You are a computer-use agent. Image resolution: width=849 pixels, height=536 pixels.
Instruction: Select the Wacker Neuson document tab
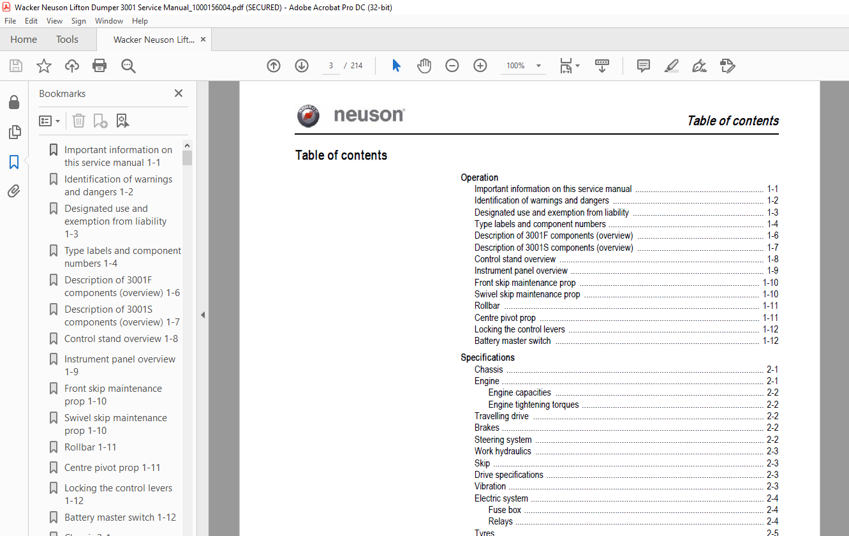(154, 40)
